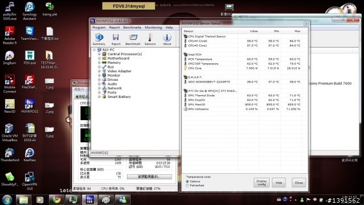This screenshot has width=364, height=205.
Task: Click the Display config button
Action: 262,183
